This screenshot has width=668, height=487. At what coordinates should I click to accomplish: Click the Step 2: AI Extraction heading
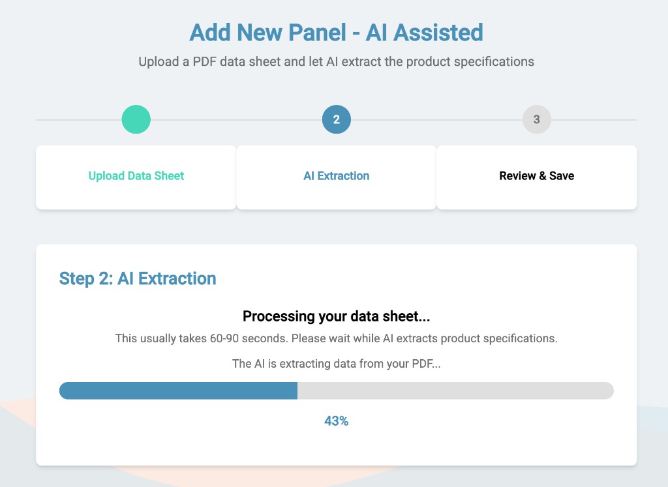coord(137,278)
